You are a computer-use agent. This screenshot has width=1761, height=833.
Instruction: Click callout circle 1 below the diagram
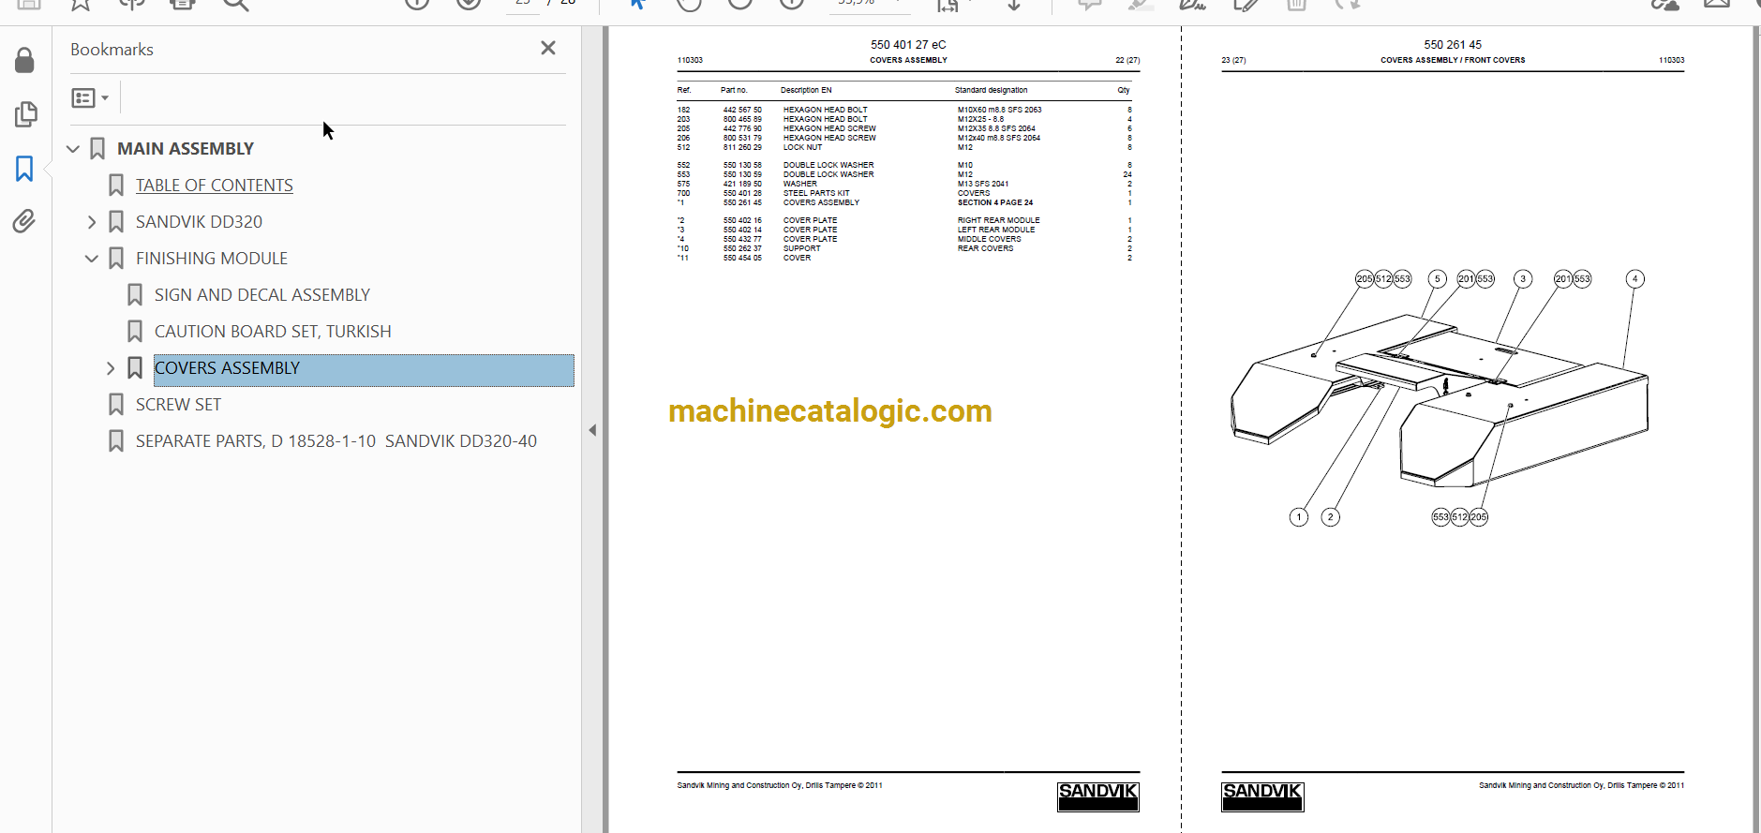click(x=1299, y=517)
